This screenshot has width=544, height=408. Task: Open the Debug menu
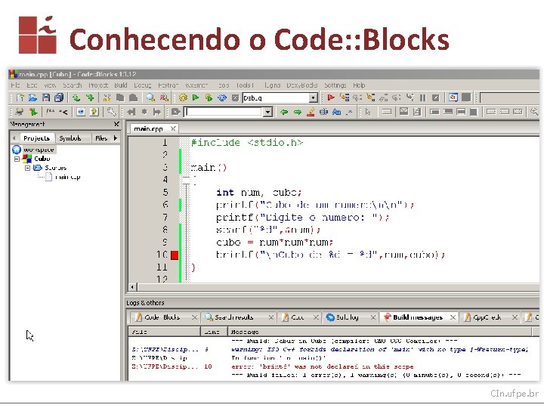tap(142, 85)
